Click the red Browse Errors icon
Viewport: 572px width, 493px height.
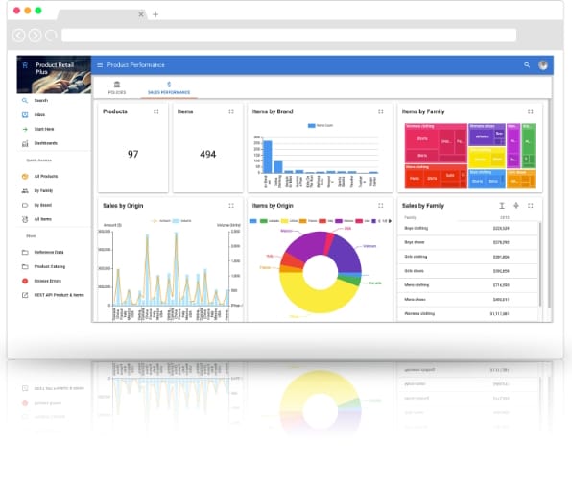coord(25,281)
